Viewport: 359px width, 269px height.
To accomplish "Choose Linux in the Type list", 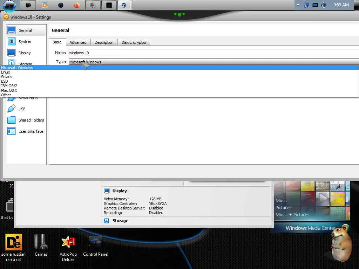I will point(179,72).
